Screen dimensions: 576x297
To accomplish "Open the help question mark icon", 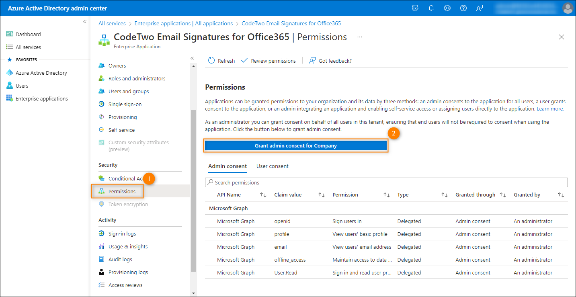I will pyautogui.click(x=463, y=8).
